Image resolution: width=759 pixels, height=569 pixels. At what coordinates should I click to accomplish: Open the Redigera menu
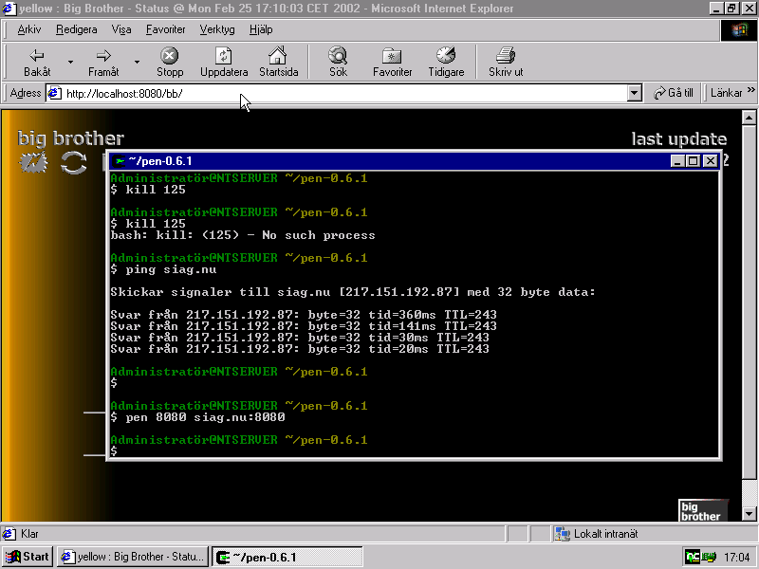(x=77, y=29)
